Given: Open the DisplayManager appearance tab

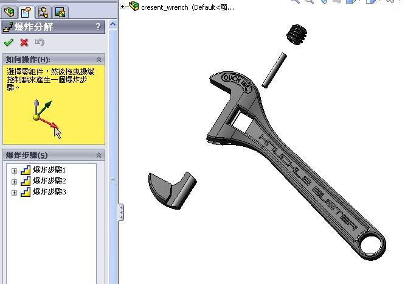Looking at the screenshot, I should [x=60, y=12].
